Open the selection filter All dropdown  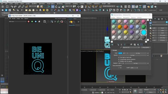(33, 6)
